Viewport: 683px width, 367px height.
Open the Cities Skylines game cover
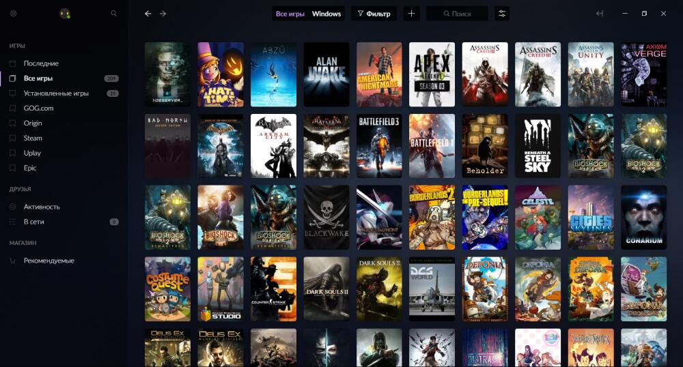pyautogui.click(x=591, y=218)
